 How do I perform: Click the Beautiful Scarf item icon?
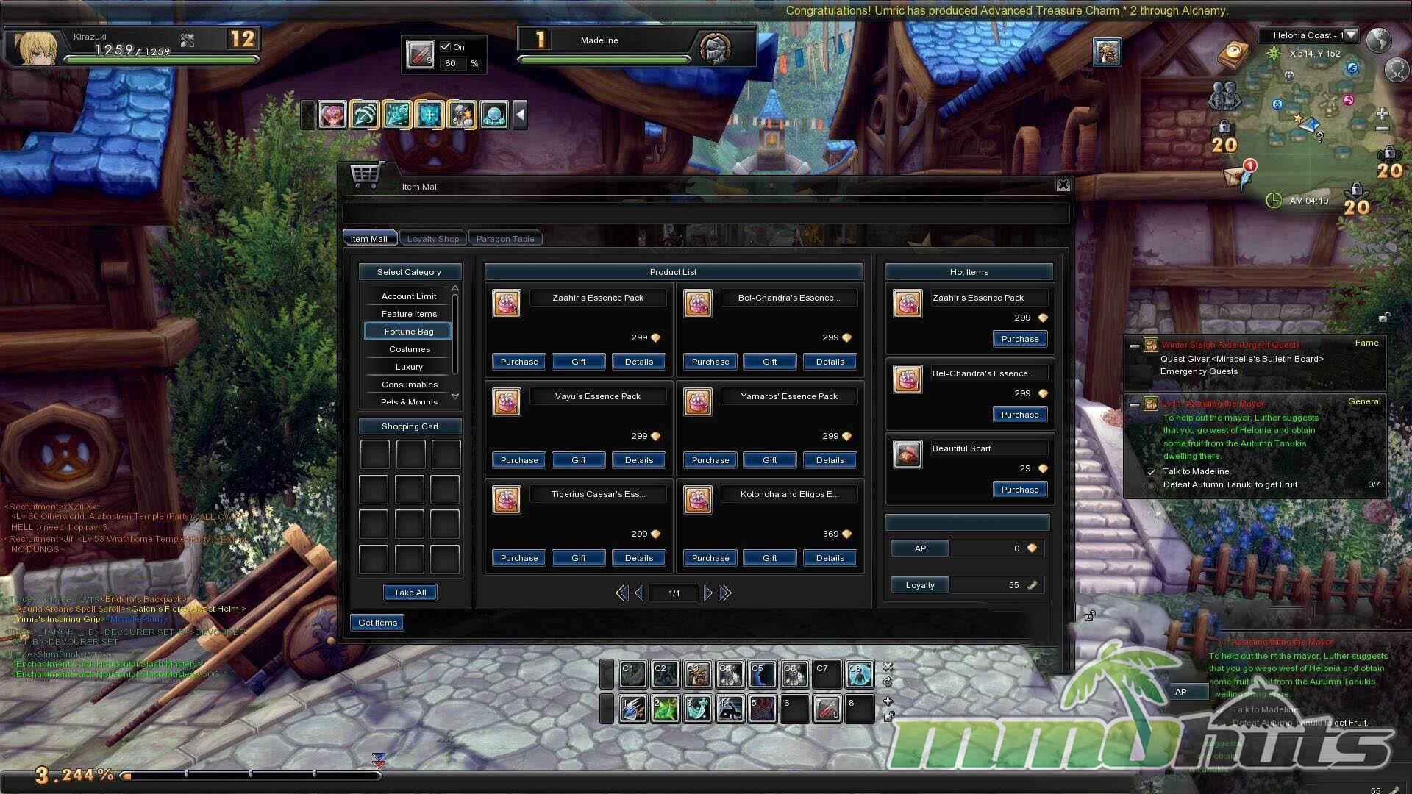(x=908, y=454)
